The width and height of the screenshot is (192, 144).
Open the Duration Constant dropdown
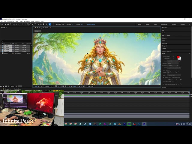(x=173, y=66)
